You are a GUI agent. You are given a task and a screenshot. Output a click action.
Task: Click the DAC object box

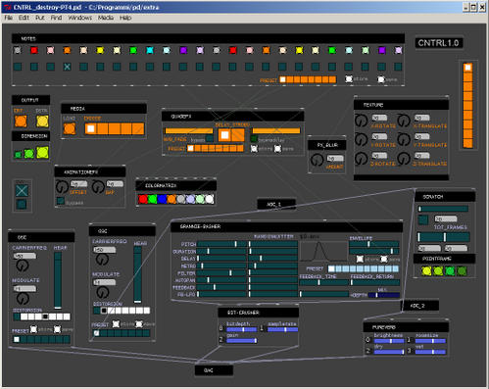tap(214, 370)
